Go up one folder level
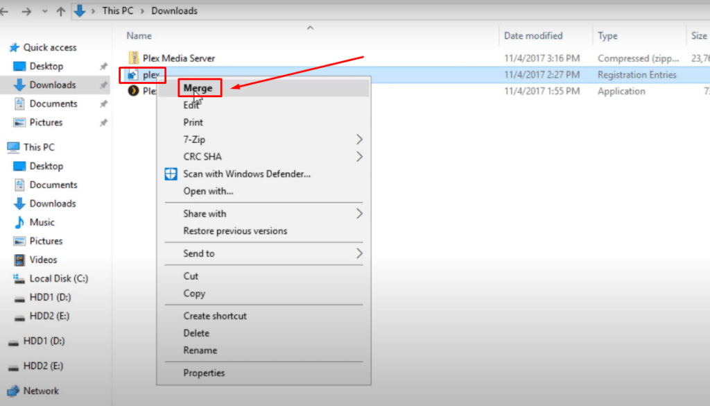710x406 pixels. 61,11
